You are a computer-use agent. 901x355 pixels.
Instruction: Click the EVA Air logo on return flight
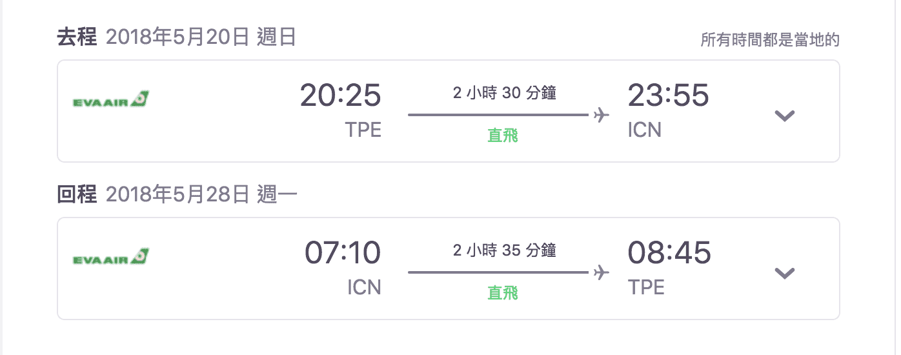111,257
